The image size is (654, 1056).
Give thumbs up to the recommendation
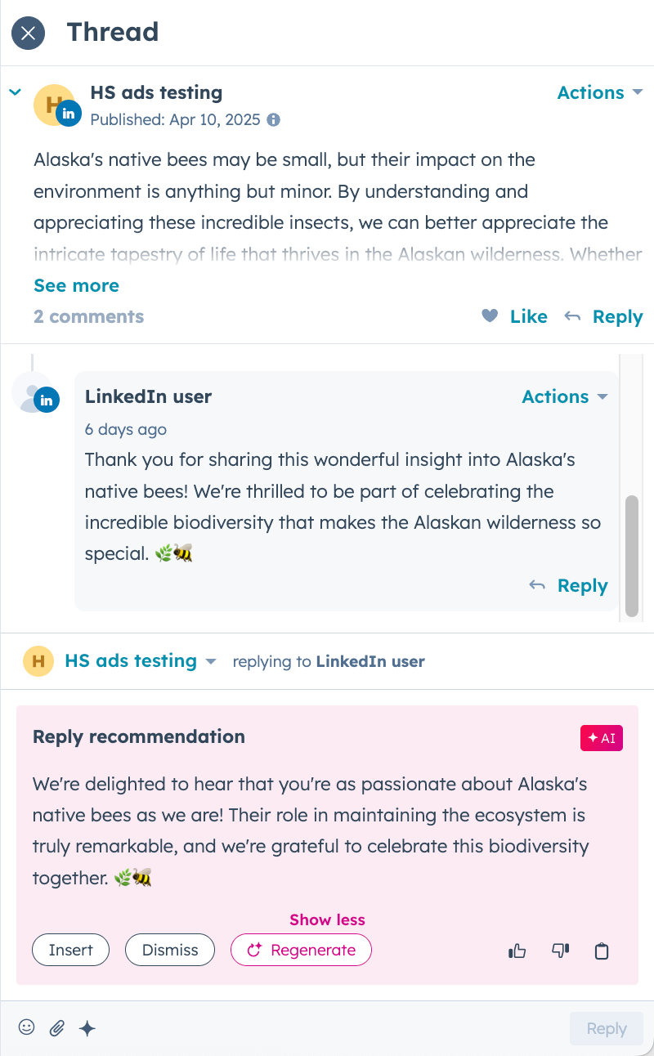517,951
